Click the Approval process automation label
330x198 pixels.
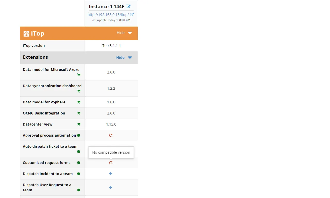(49, 135)
